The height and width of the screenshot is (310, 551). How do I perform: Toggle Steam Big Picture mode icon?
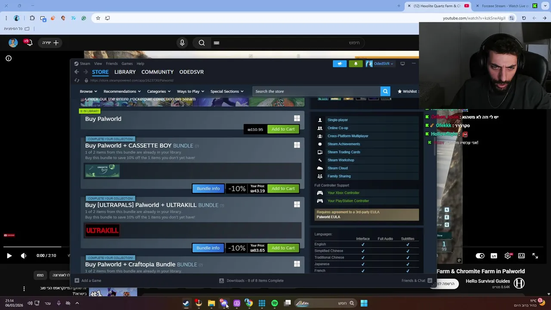coord(402,64)
